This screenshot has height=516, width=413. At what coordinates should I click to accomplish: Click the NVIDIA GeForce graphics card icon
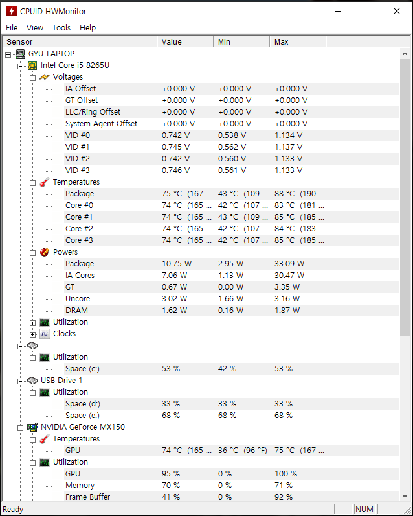(32, 427)
